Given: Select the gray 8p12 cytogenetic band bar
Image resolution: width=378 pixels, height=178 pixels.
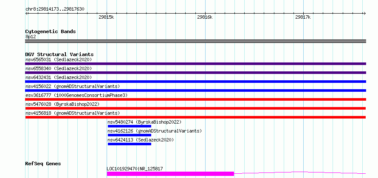Looking at the screenshot, I should click(x=195, y=41).
